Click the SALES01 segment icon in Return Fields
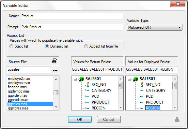 coord(81,79)
